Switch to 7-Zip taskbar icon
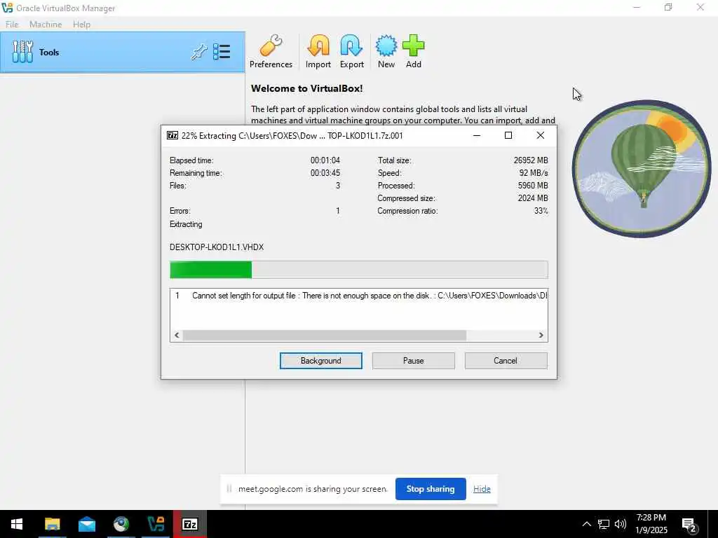Image resolution: width=718 pixels, height=538 pixels. click(190, 524)
